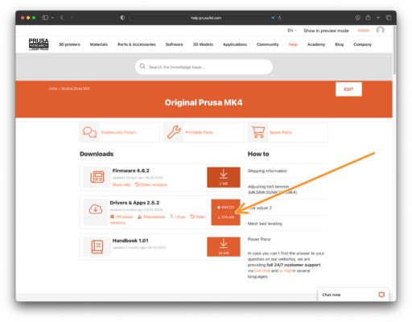Open Safari downloads icon in toolbar

tap(358, 18)
